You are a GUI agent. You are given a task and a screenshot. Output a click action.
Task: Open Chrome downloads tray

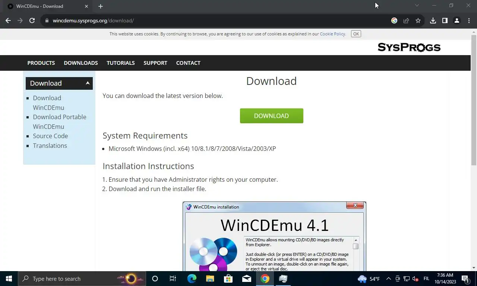(433, 20)
